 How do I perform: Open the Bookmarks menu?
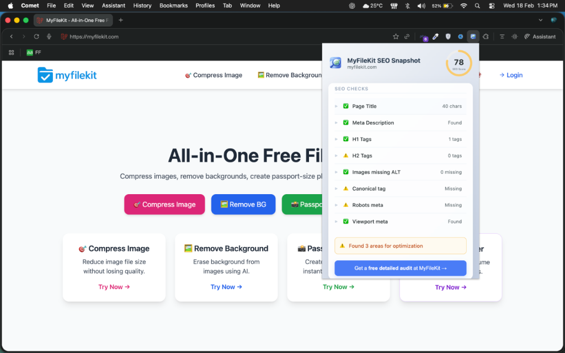pyautogui.click(x=174, y=6)
